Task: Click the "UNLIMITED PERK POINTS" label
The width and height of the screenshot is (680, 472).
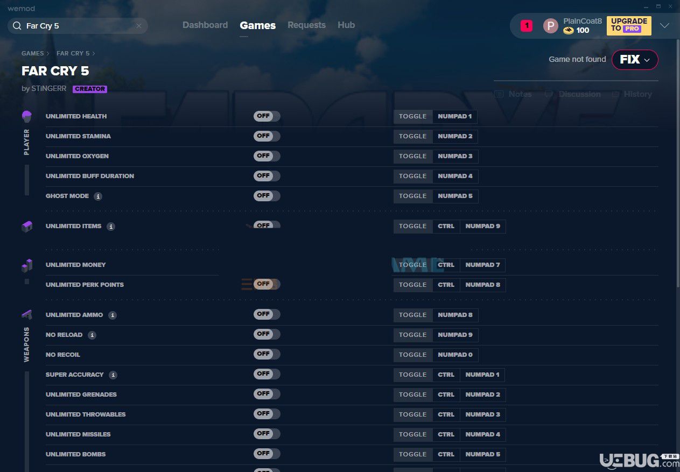Action: point(85,285)
